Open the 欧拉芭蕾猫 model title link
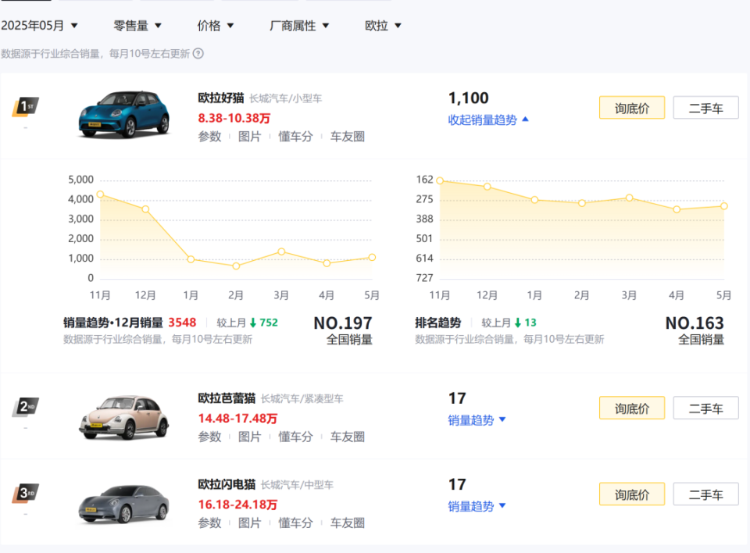Image resolution: width=750 pixels, height=553 pixels. pyautogui.click(x=227, y=398)
